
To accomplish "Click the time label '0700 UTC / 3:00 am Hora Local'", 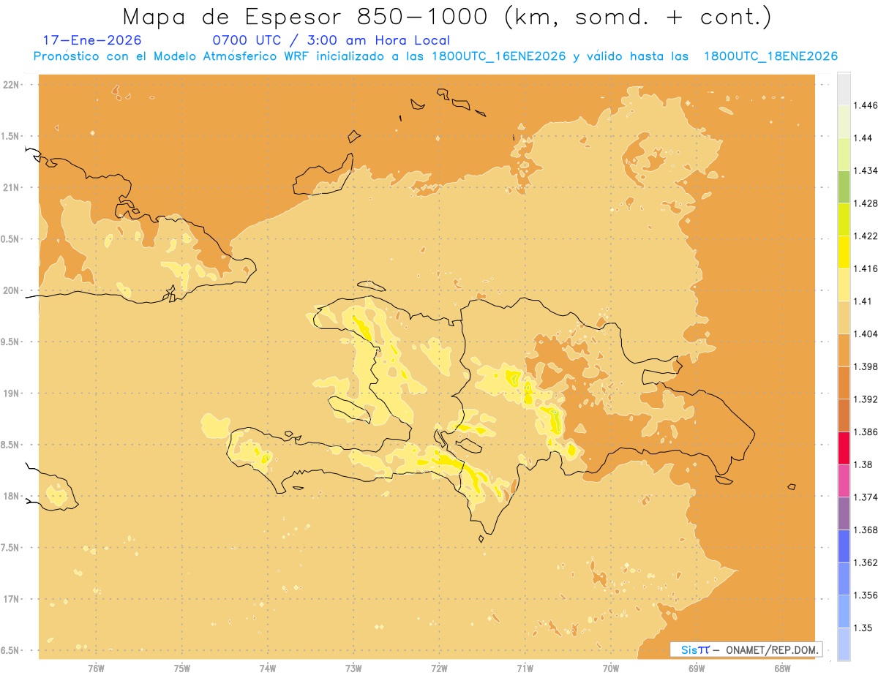I will [331, 40].
